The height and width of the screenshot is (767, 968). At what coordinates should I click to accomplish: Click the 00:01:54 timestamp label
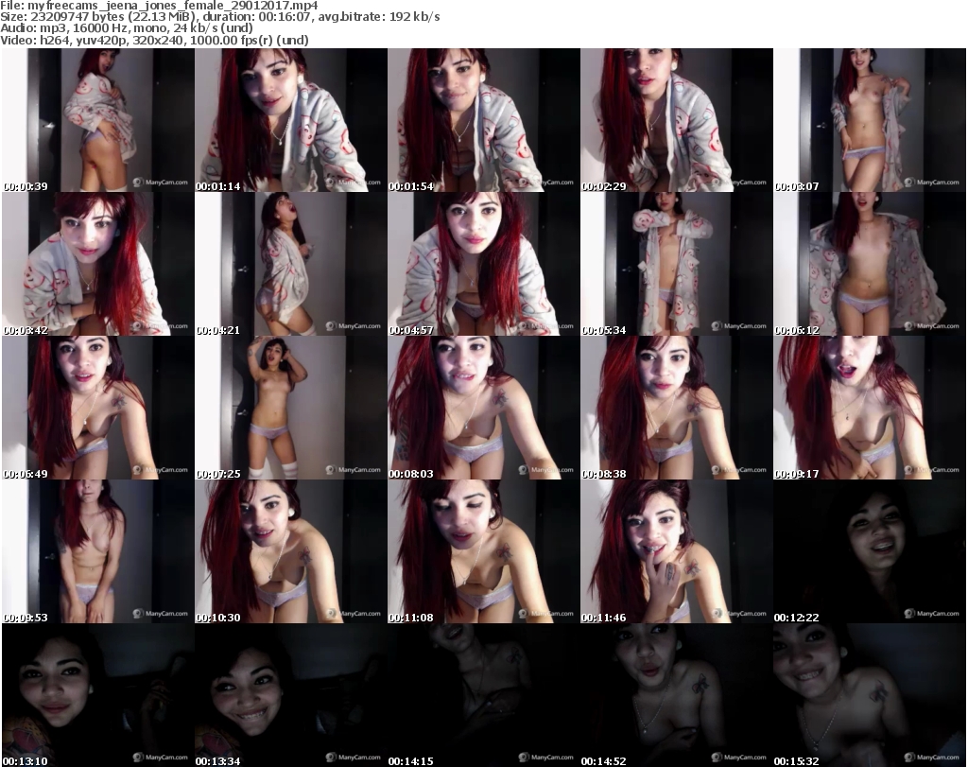pos(410,186)
